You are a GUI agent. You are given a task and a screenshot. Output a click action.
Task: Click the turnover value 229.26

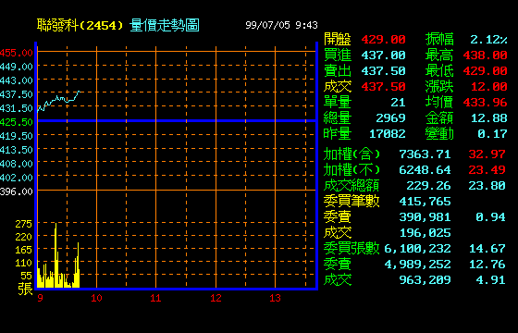coord(428,186)
